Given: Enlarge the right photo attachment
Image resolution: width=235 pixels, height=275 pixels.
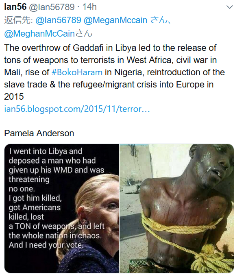Looking at the screenshot, I should click(x=176, y=208).
